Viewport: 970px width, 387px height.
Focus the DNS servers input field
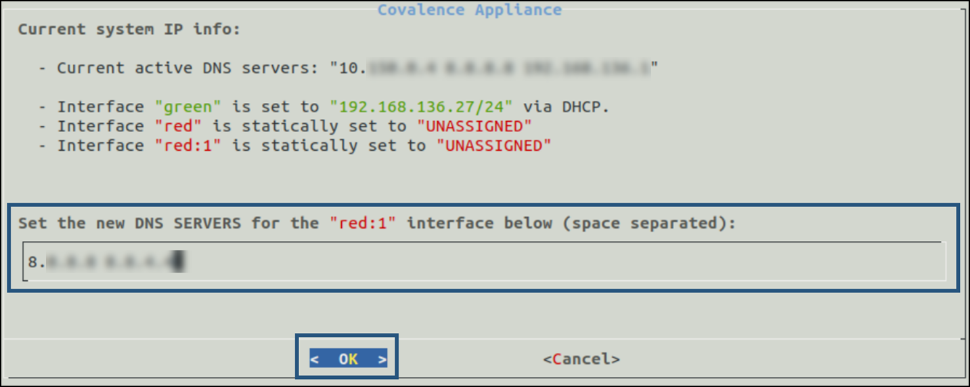coord(484,260)
